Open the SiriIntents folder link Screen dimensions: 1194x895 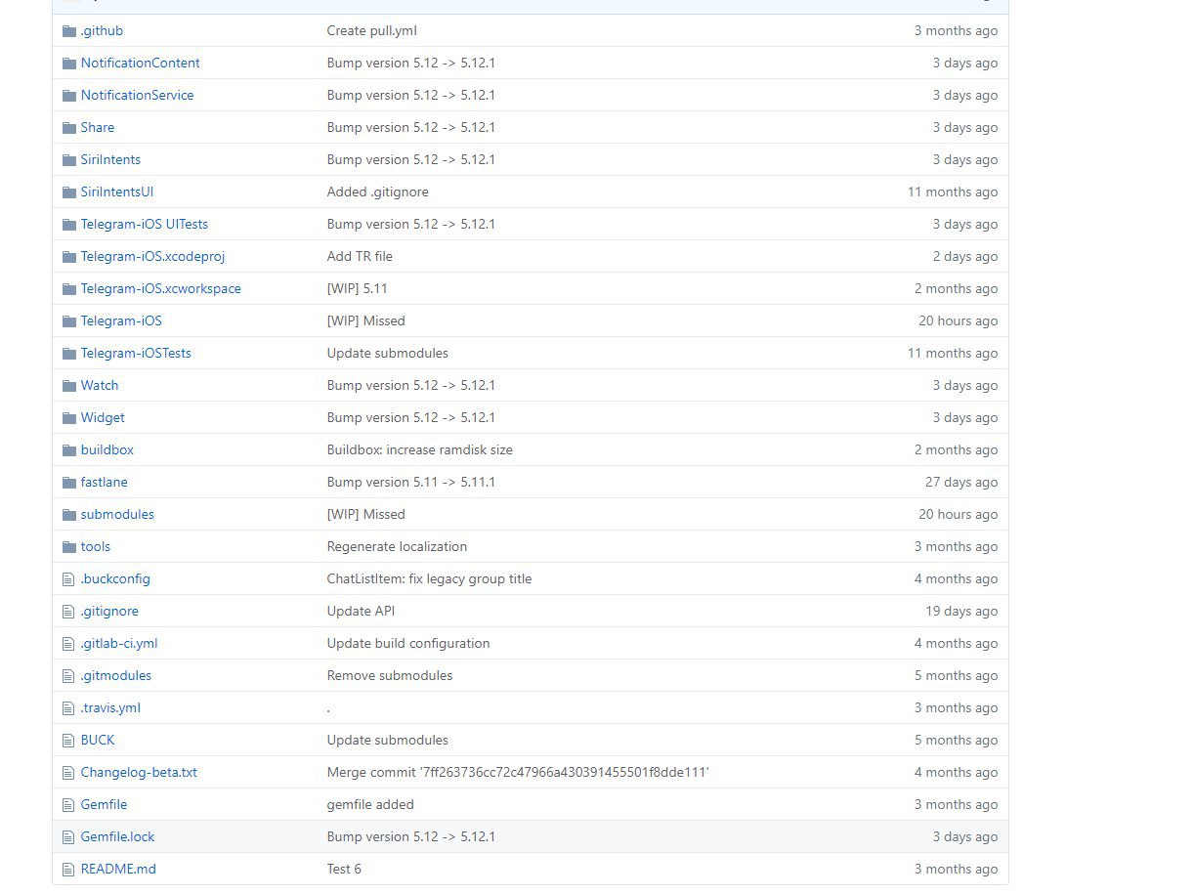coord(110,160)
